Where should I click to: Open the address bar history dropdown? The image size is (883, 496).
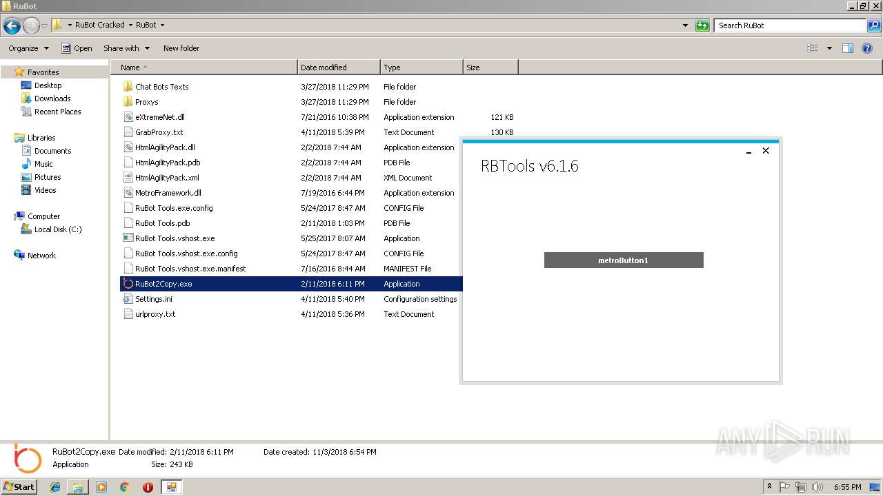click(685, 25)
